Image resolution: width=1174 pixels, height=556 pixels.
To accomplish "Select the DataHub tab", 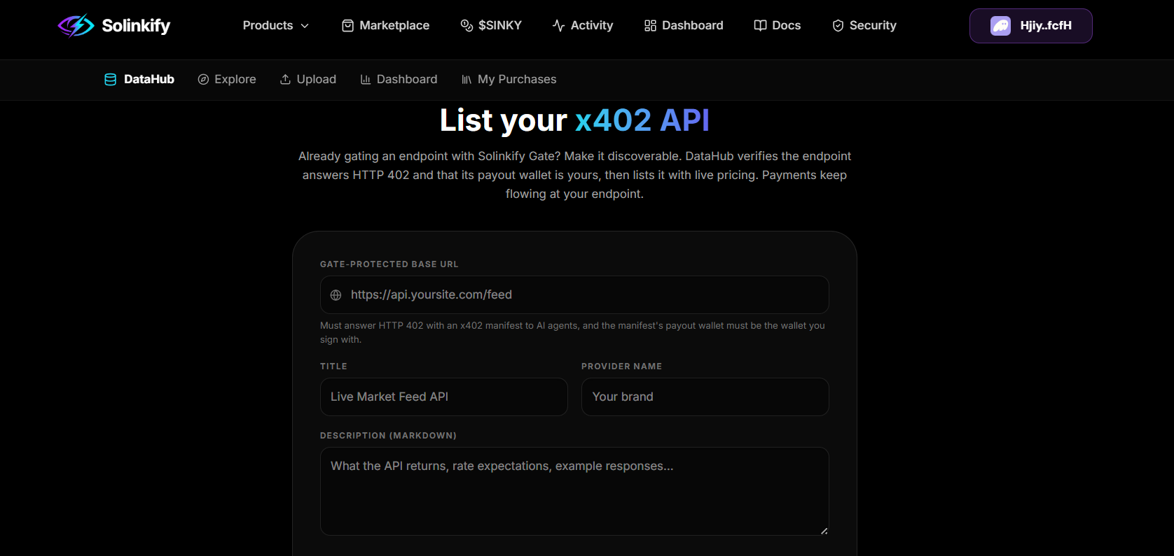I will [x=139, y=80].
